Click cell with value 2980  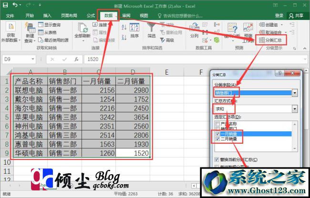(x=133, y=90)
